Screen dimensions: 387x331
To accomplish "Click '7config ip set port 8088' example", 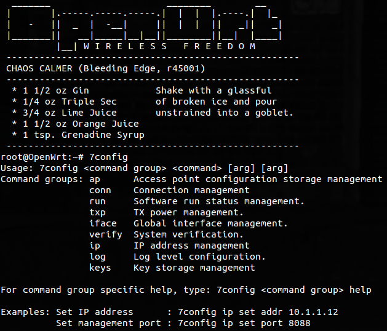I will click(x=244, y=324).
